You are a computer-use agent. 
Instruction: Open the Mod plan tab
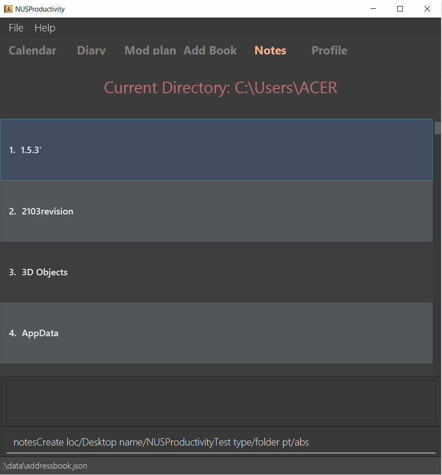coord(150,50)
